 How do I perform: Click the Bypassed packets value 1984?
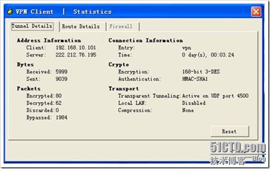coord(61,118)
